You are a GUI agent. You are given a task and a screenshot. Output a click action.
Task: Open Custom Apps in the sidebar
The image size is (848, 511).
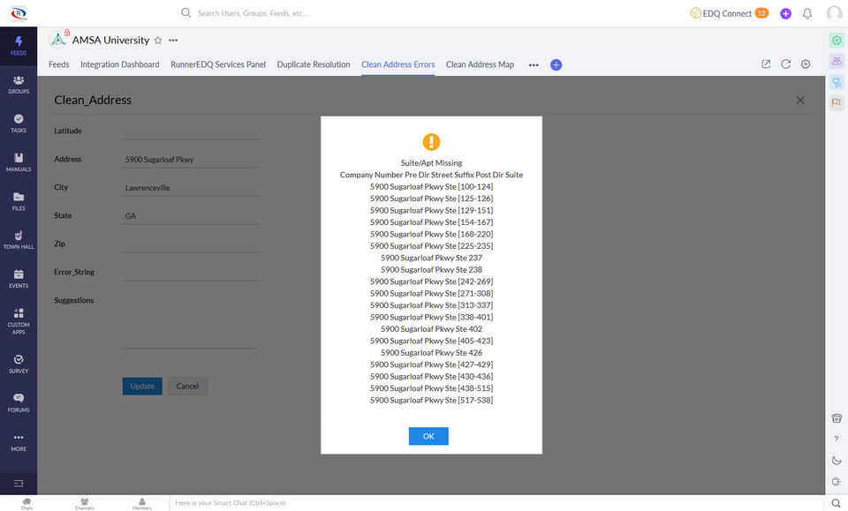[x=19, y=321]
